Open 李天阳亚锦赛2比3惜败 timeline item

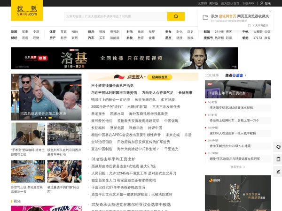coord(231,108)
